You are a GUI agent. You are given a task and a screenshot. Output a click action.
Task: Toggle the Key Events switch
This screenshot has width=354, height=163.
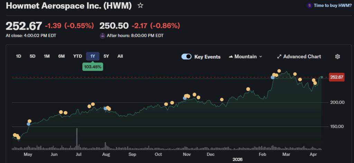pos(187,57)
